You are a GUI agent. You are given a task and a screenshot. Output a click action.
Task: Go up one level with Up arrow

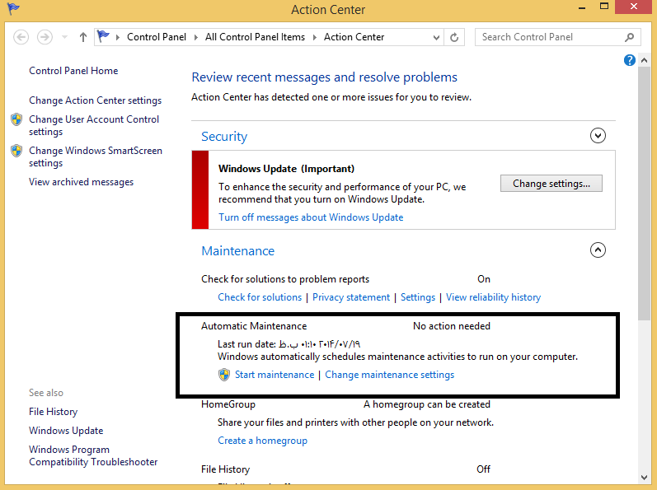point(83,37)
